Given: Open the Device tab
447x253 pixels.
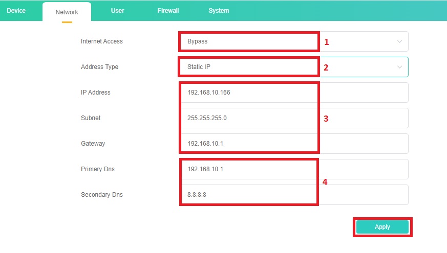Looking at the screenshot, I should tap(16, 11).
